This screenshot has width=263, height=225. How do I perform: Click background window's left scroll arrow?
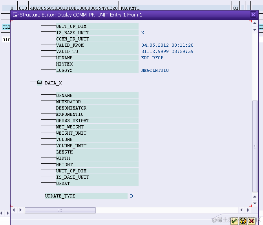(x=1, y=213)
